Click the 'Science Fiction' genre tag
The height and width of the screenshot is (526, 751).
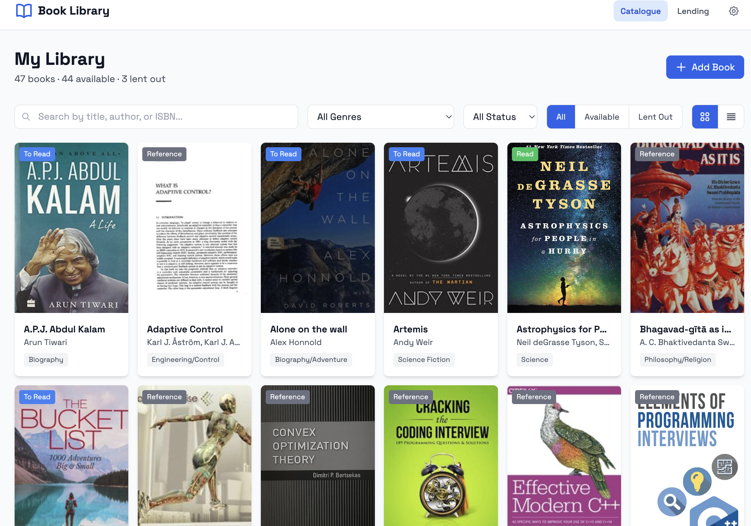424,360
